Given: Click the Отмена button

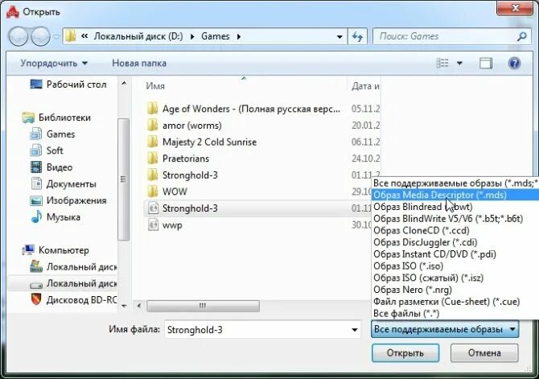Looking at the screenshot, I should 484,353.
